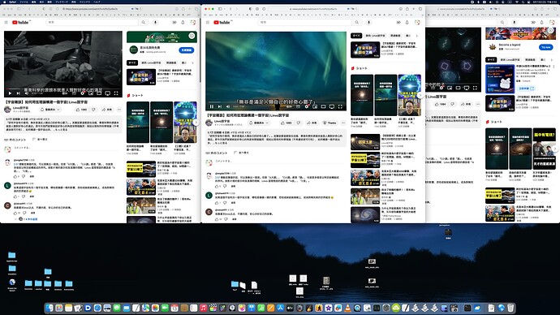Dislike the video in the middle window

pyautogui.click(x=299, y=123)
